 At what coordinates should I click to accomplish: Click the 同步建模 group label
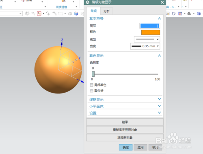click(x=62, y=7)
